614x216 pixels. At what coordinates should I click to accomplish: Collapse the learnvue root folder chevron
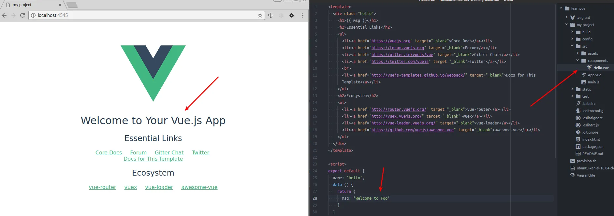coord(561,8)
